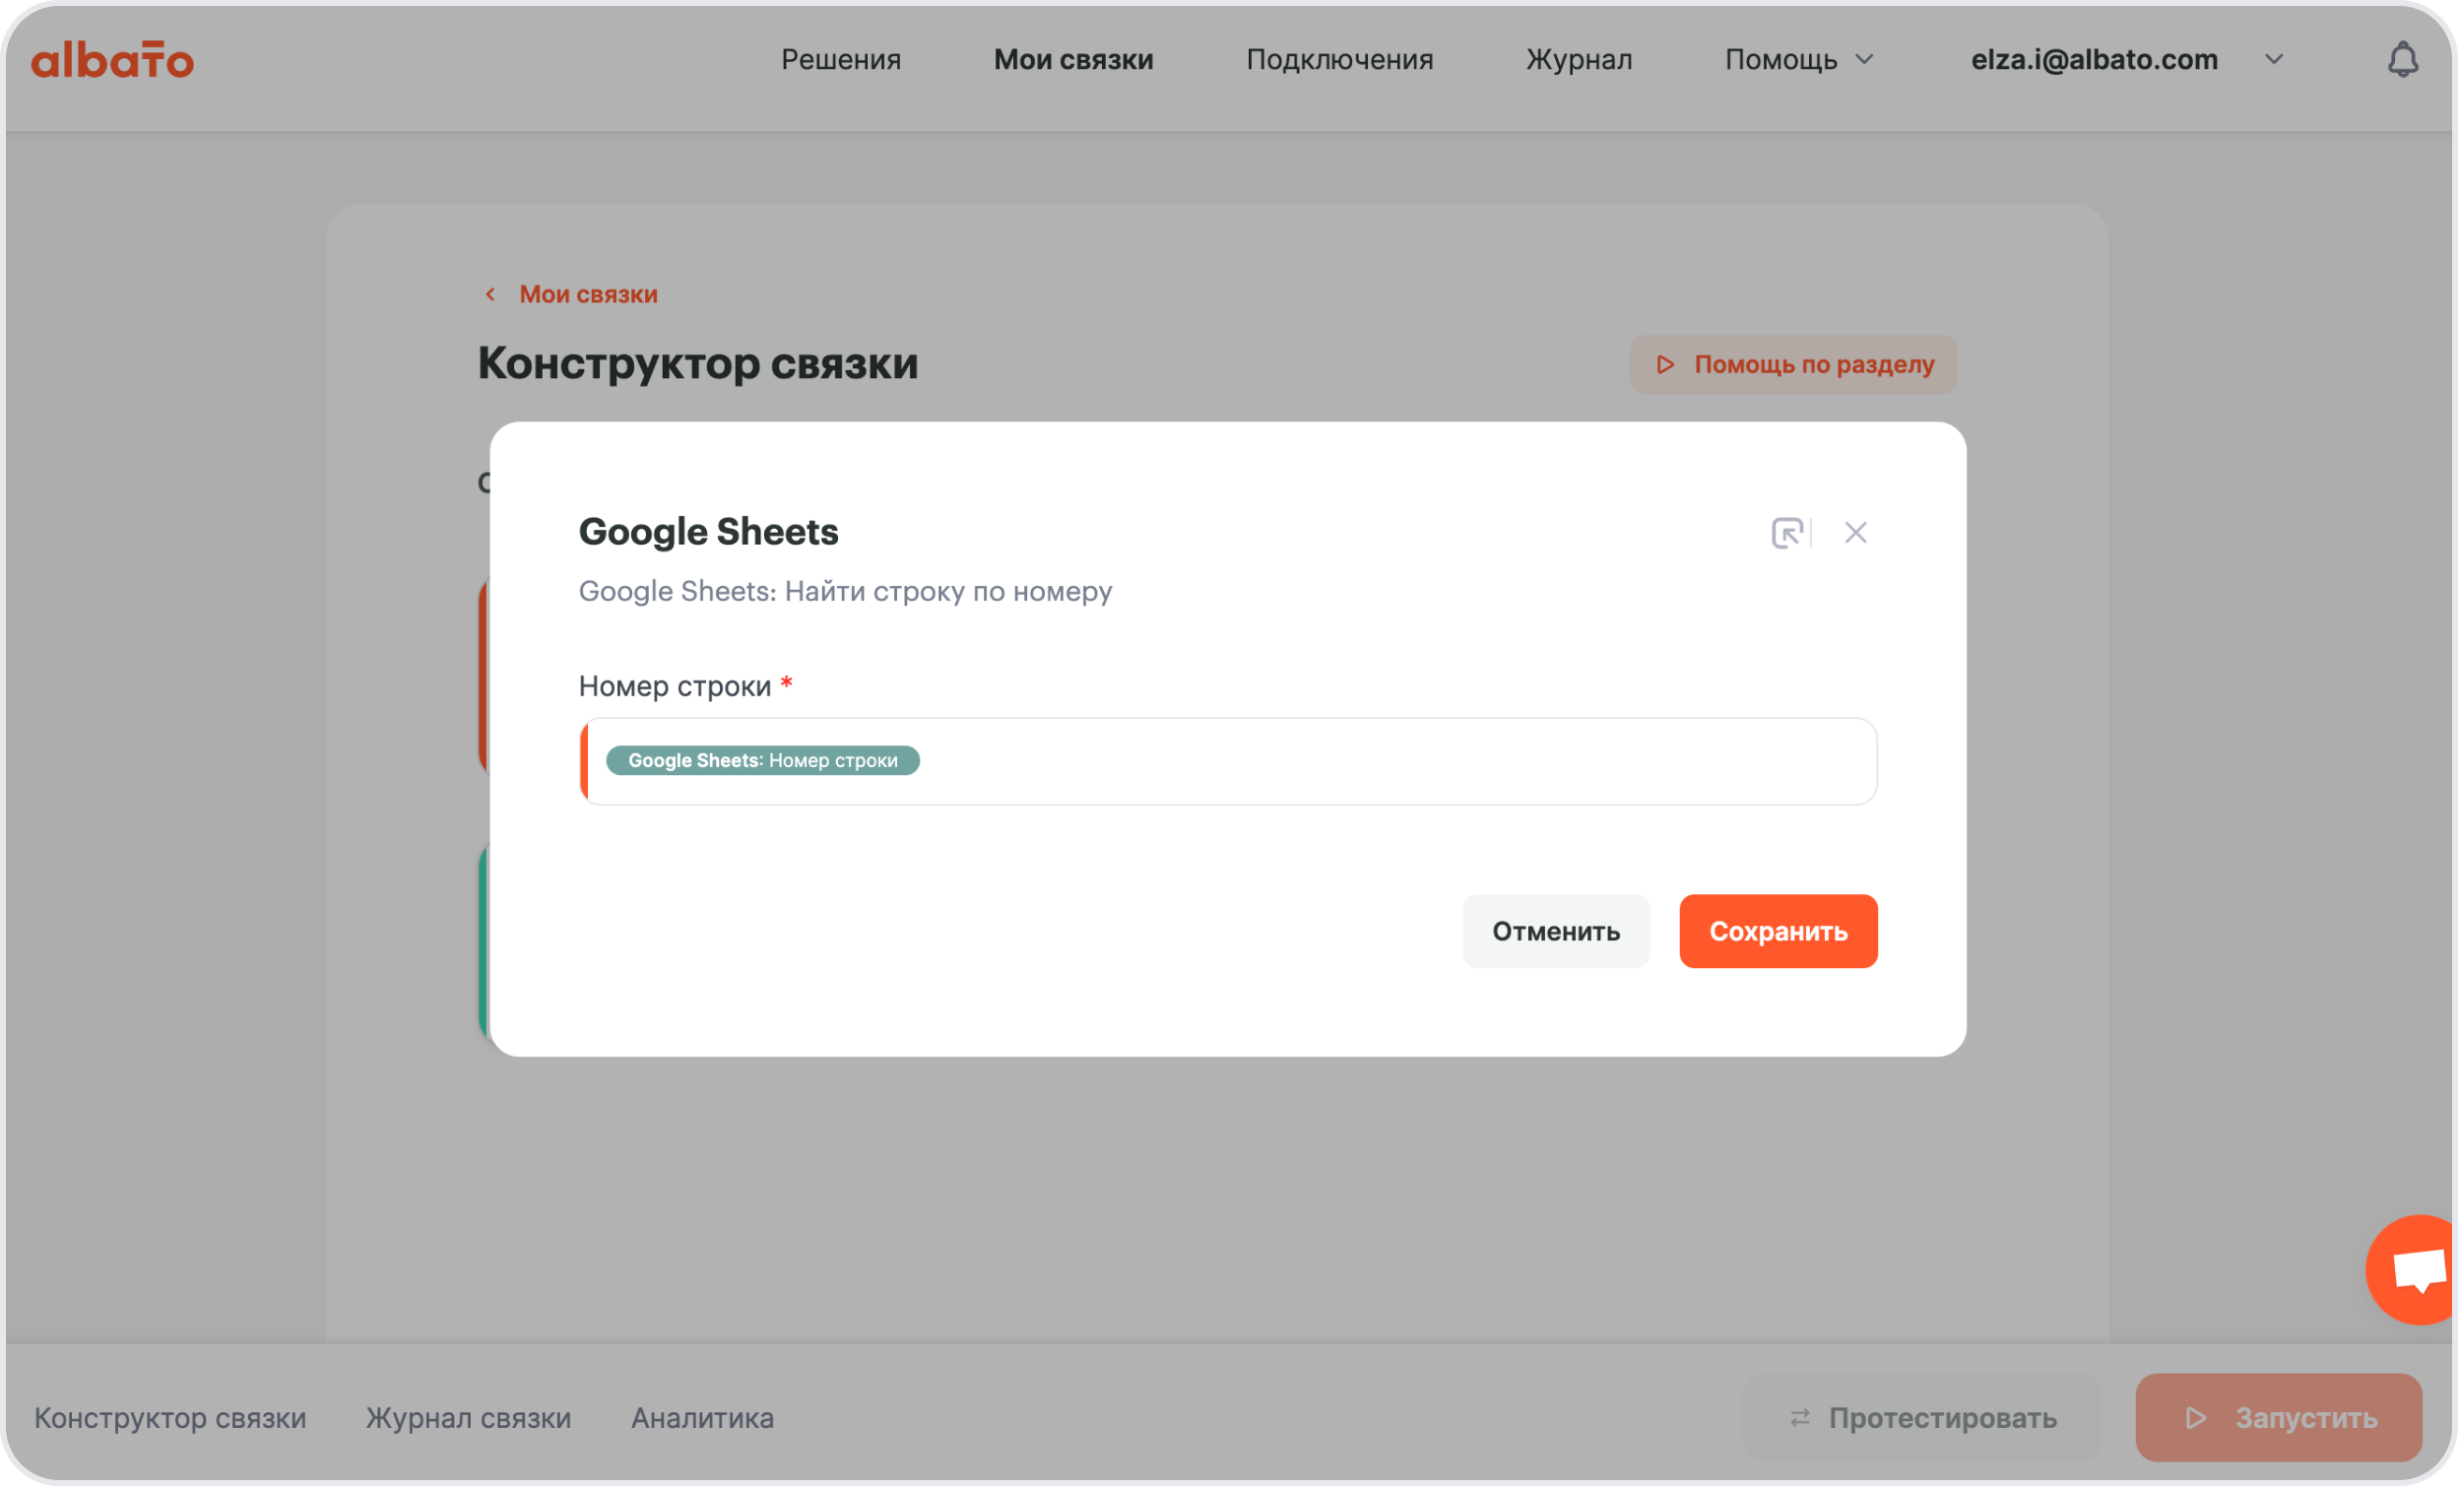Open Мои связки in top navigation

[x=1073, y=60]
